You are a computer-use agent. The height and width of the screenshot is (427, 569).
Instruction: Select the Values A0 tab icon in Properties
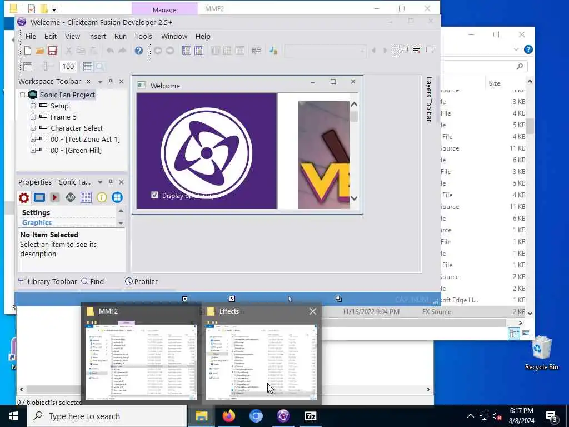pos(71,197)
